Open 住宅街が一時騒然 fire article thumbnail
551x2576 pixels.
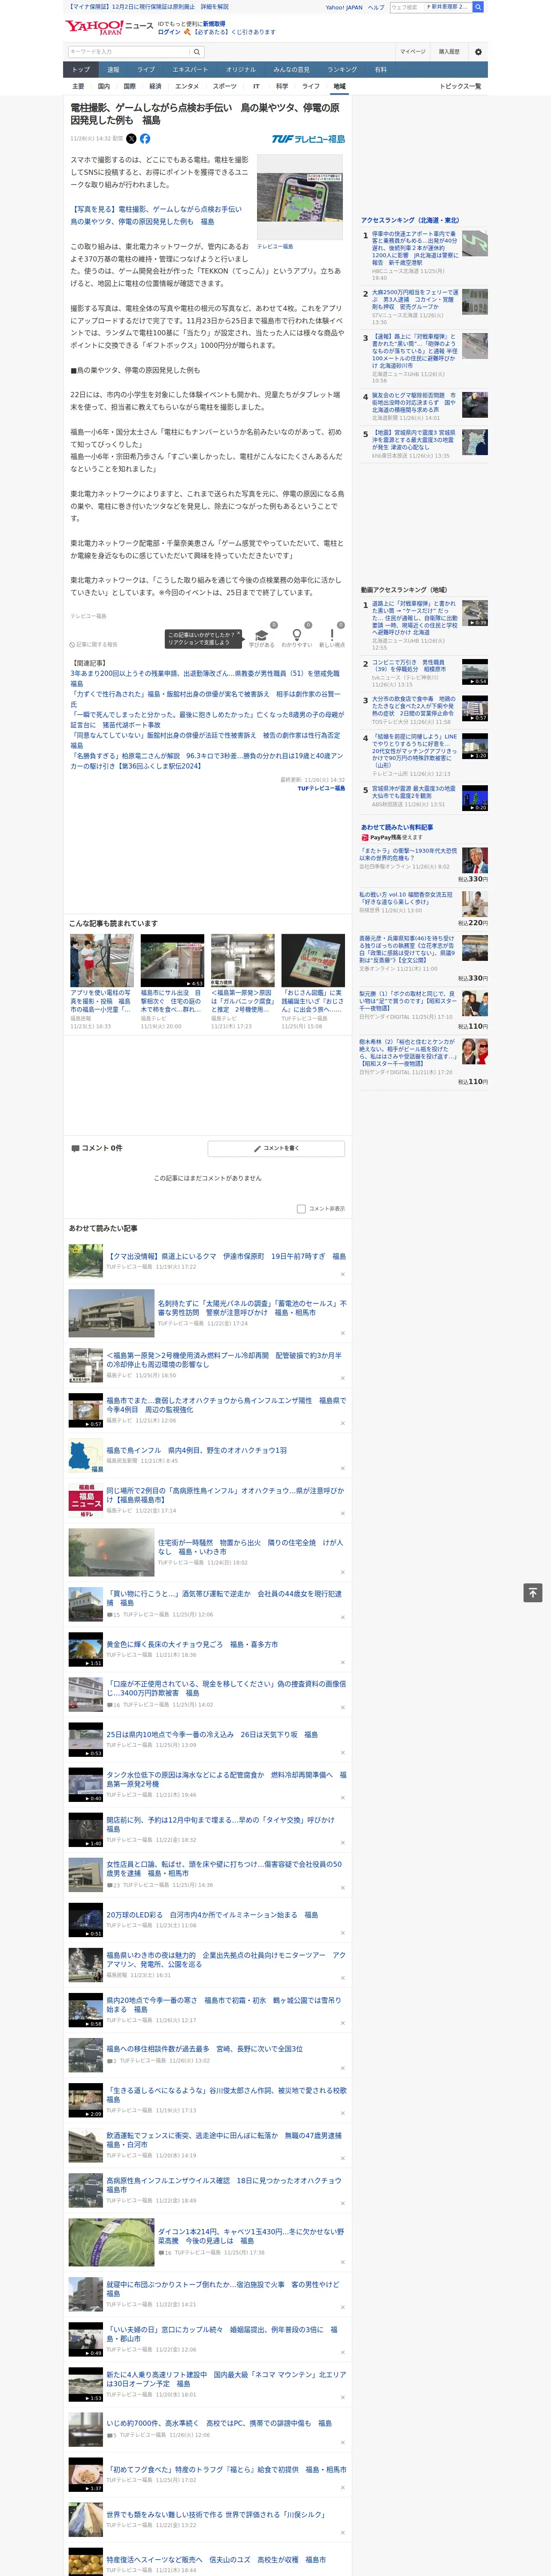coord(111,1551)
